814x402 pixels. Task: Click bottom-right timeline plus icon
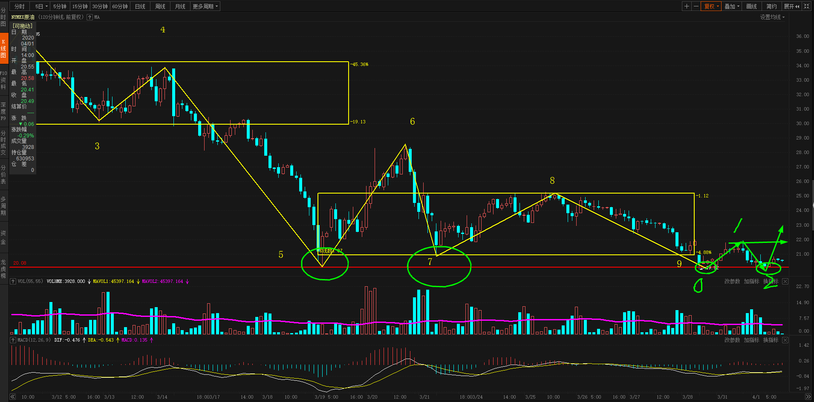(808, 396)
